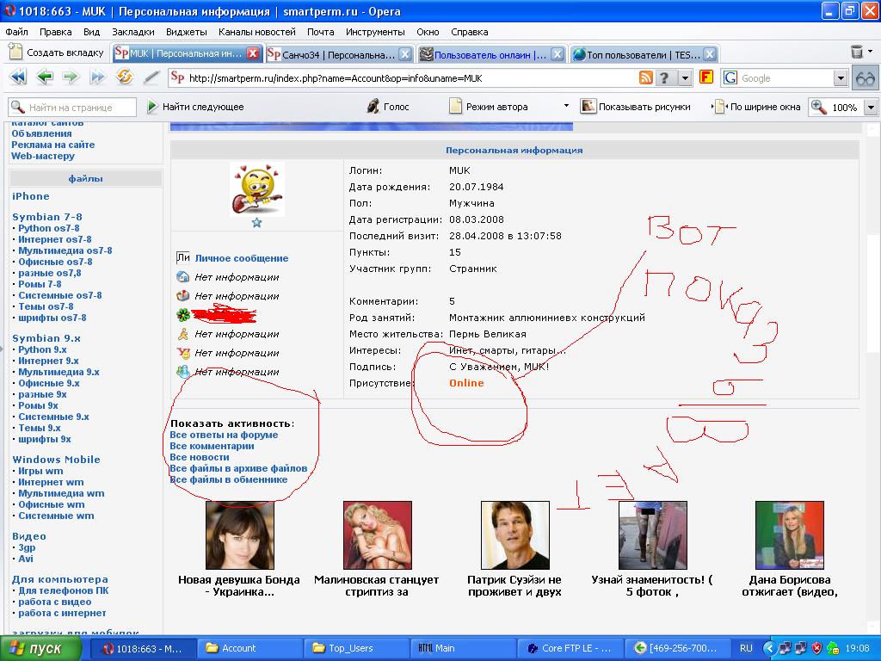
Task: Open the address bar history dropdown
Action: [686, 78]
